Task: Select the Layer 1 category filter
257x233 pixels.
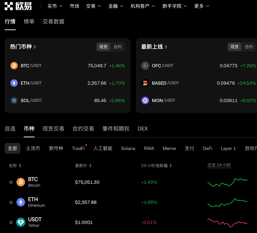Action: pyautogui.click(x=228, y=148)
